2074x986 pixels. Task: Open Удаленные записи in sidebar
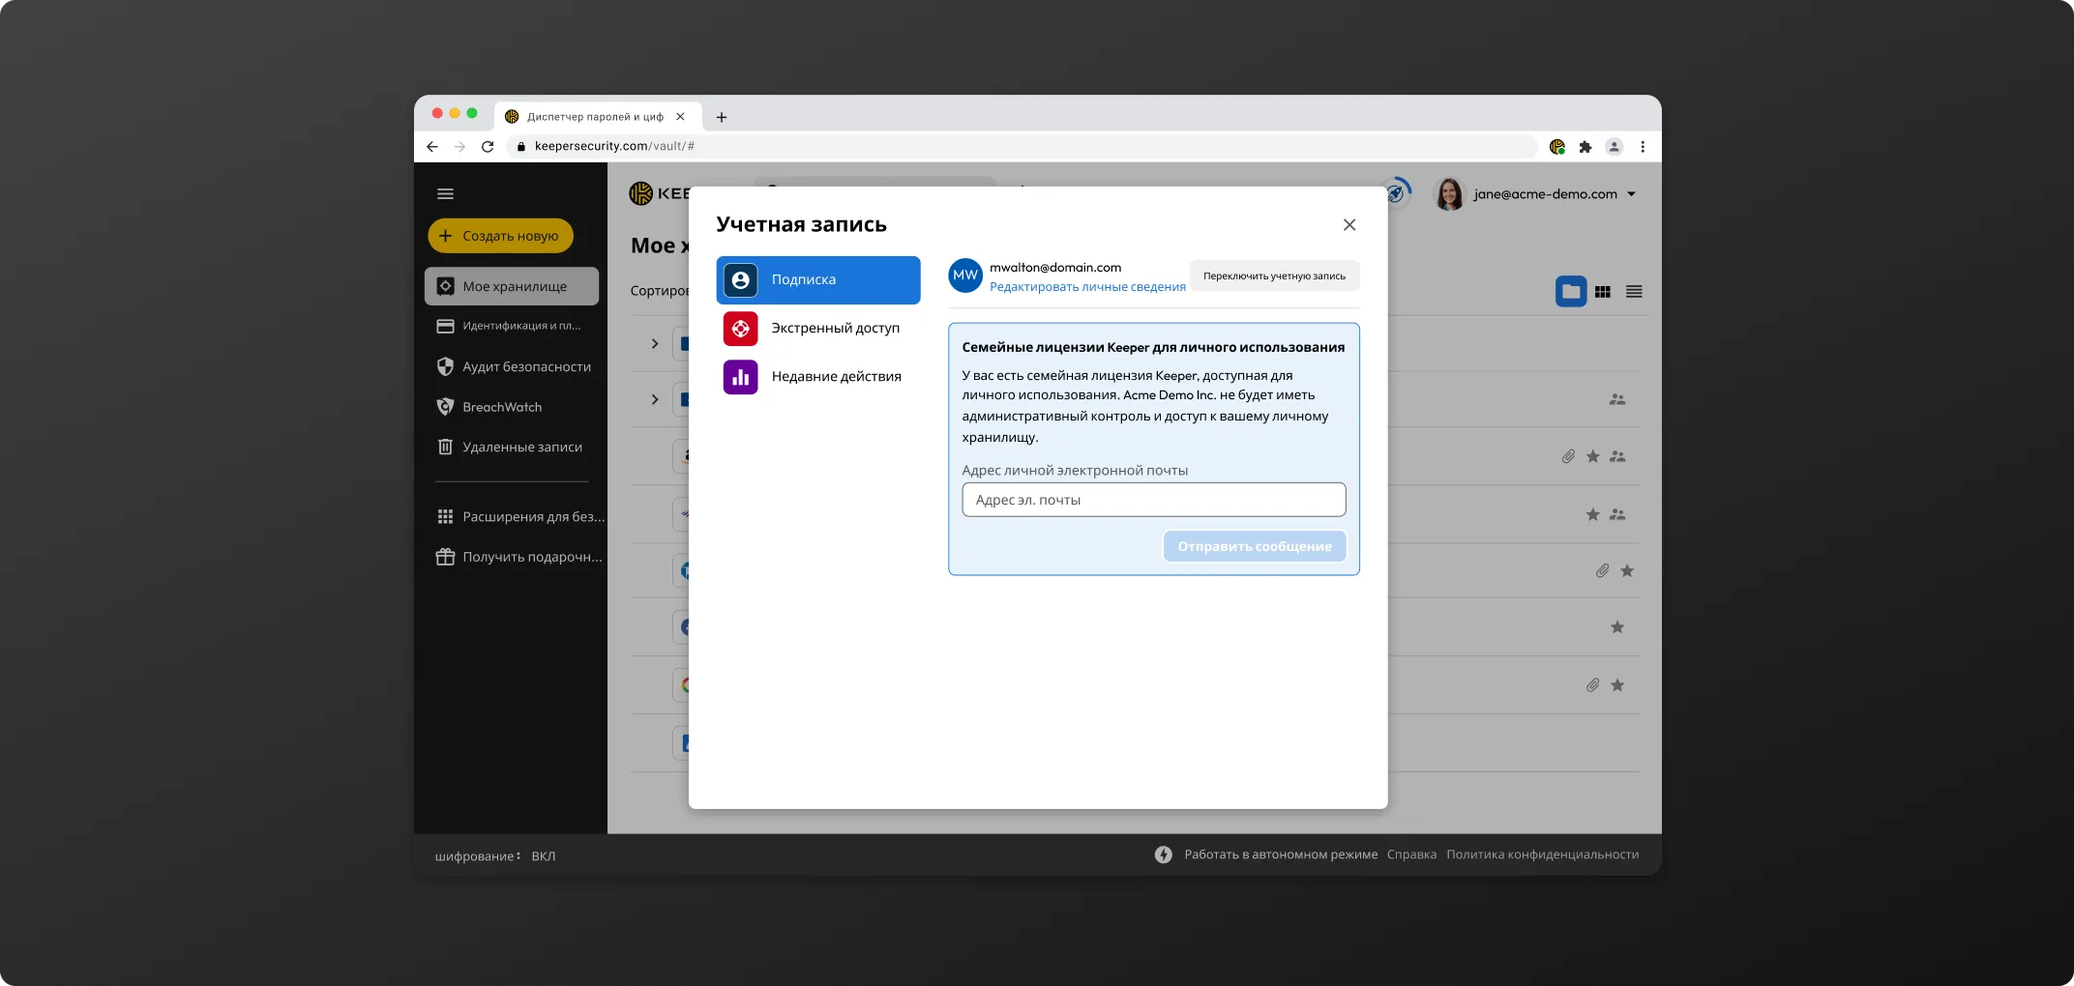511,447
